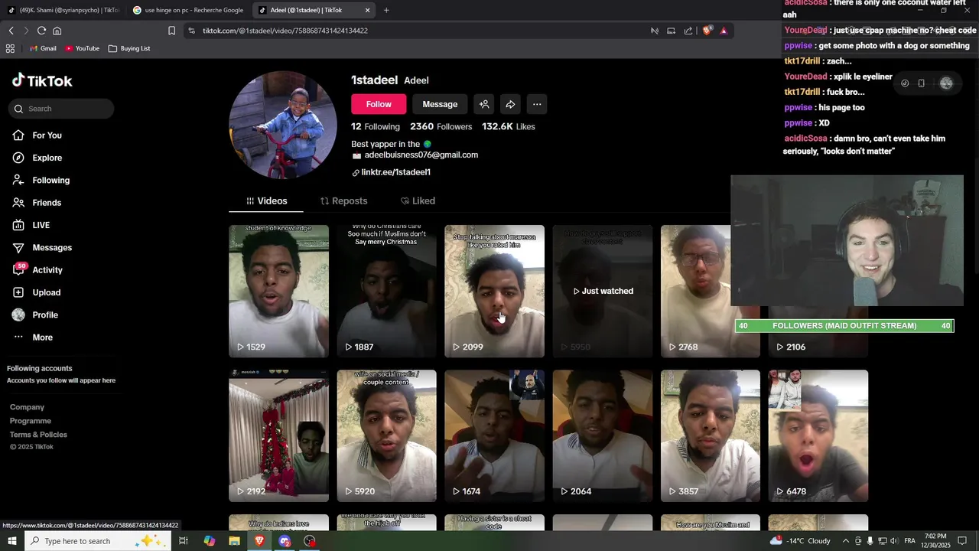The width and height of the screenshot is (979, 551).
Task: Click the TikTok logo in the sidebar
Action: point(42,80)
